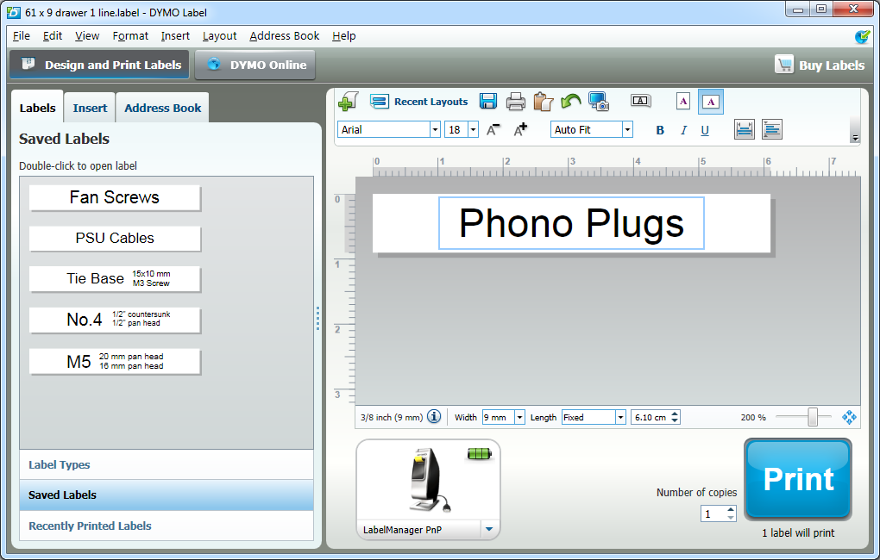Open the Length Fixed dropdown

(620, 417)
